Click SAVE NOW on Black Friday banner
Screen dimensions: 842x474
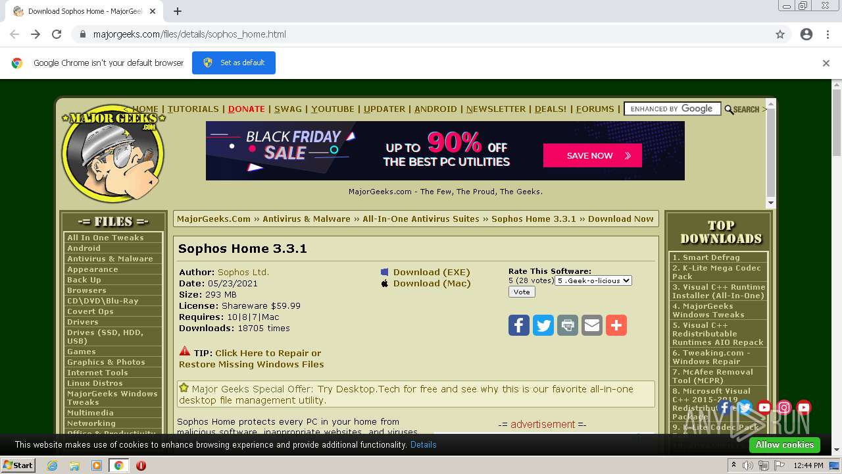click(x=593, y=156)
